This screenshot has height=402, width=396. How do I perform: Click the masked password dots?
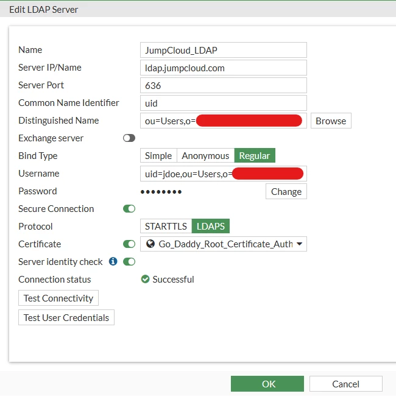[x=161, y=191]
